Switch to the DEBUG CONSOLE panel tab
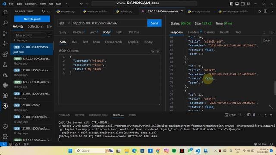This screenshot has width=276, height=155. pos(98,115)
